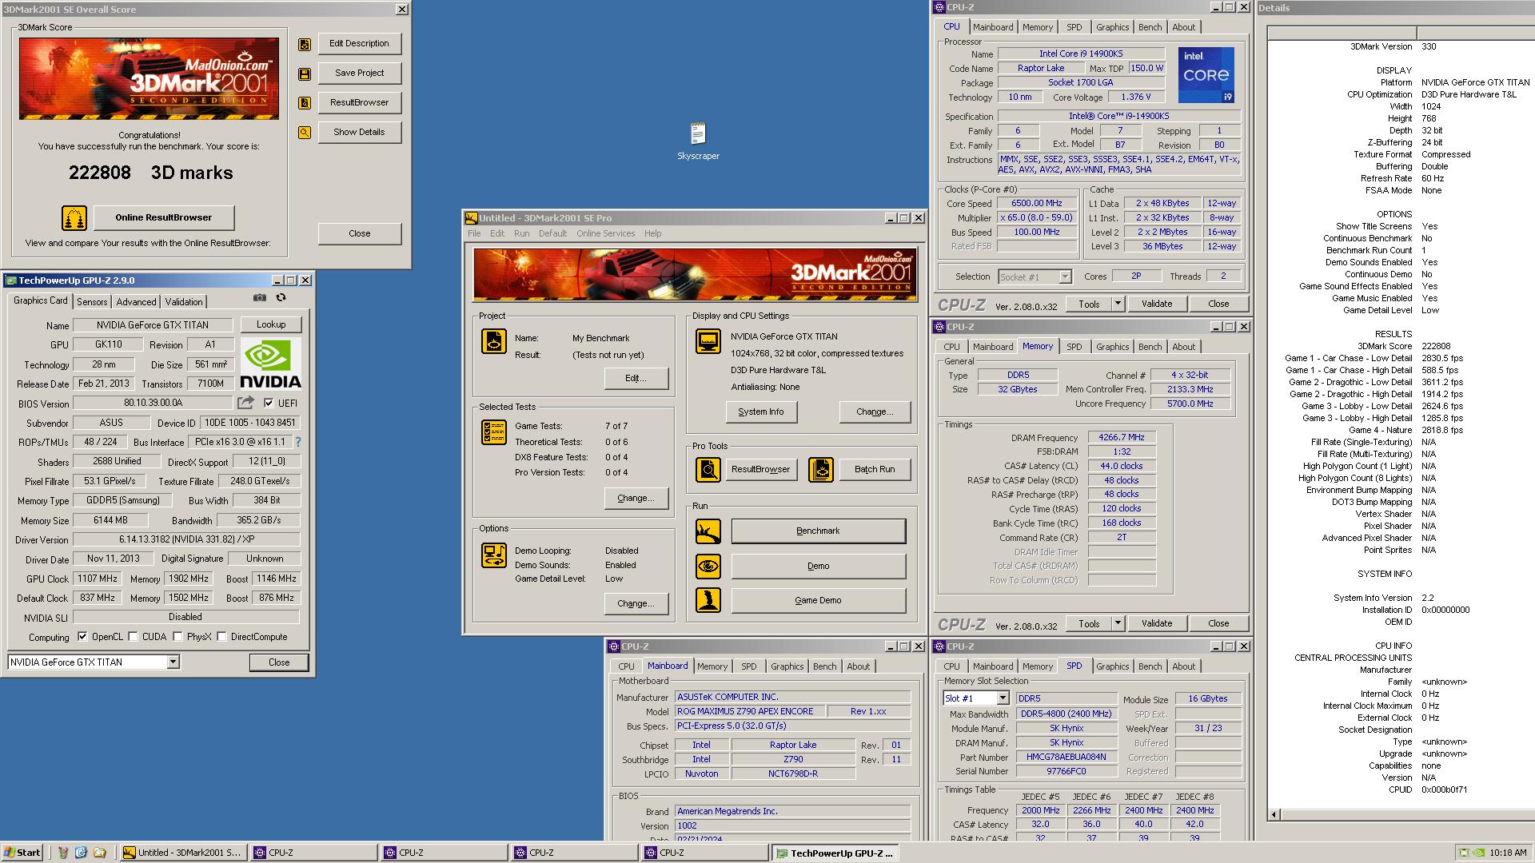Click the PCIe bus interface question mark

[298, 442]
